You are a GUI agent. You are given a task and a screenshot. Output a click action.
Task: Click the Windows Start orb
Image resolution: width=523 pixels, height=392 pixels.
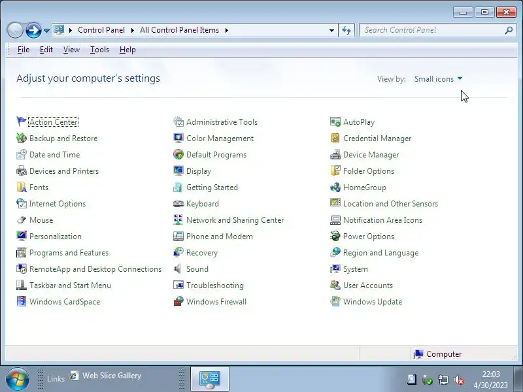coord(17,379)
